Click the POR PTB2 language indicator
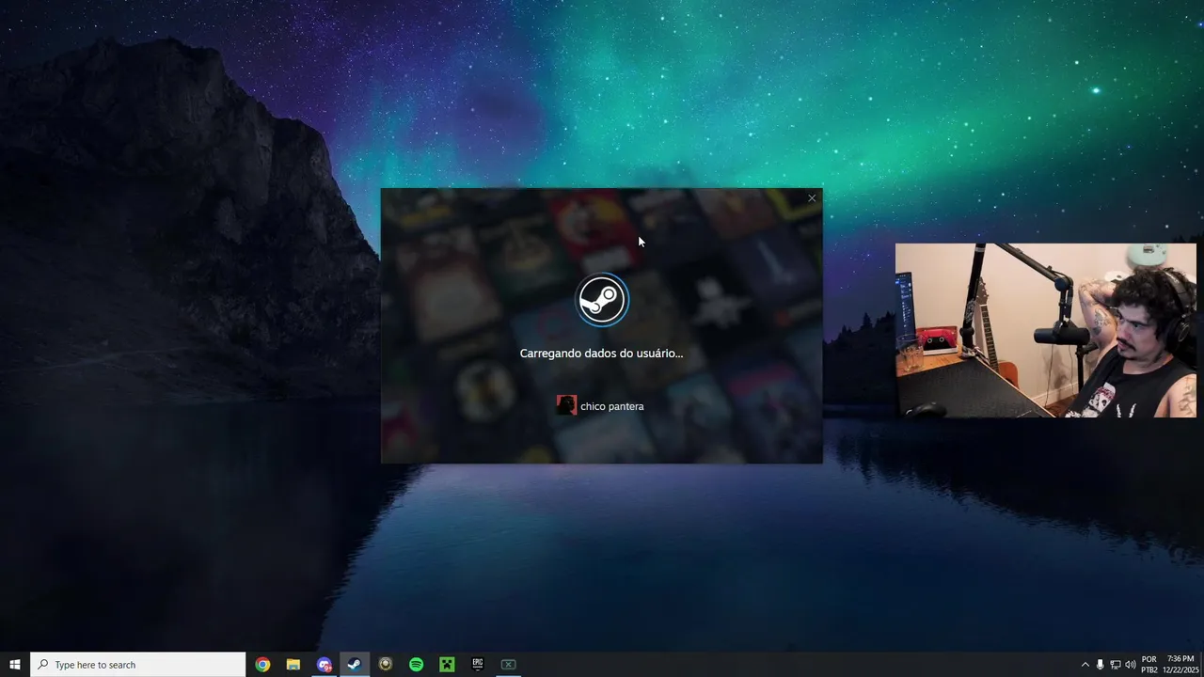This screenshot has width=1204, height=677. 1149,665
